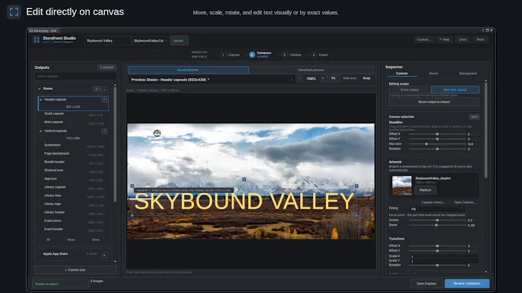Click the zoom in plus button

point(322,78)
